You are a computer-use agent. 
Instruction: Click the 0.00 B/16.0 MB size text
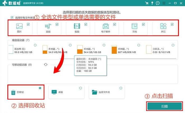coord(161,52)
